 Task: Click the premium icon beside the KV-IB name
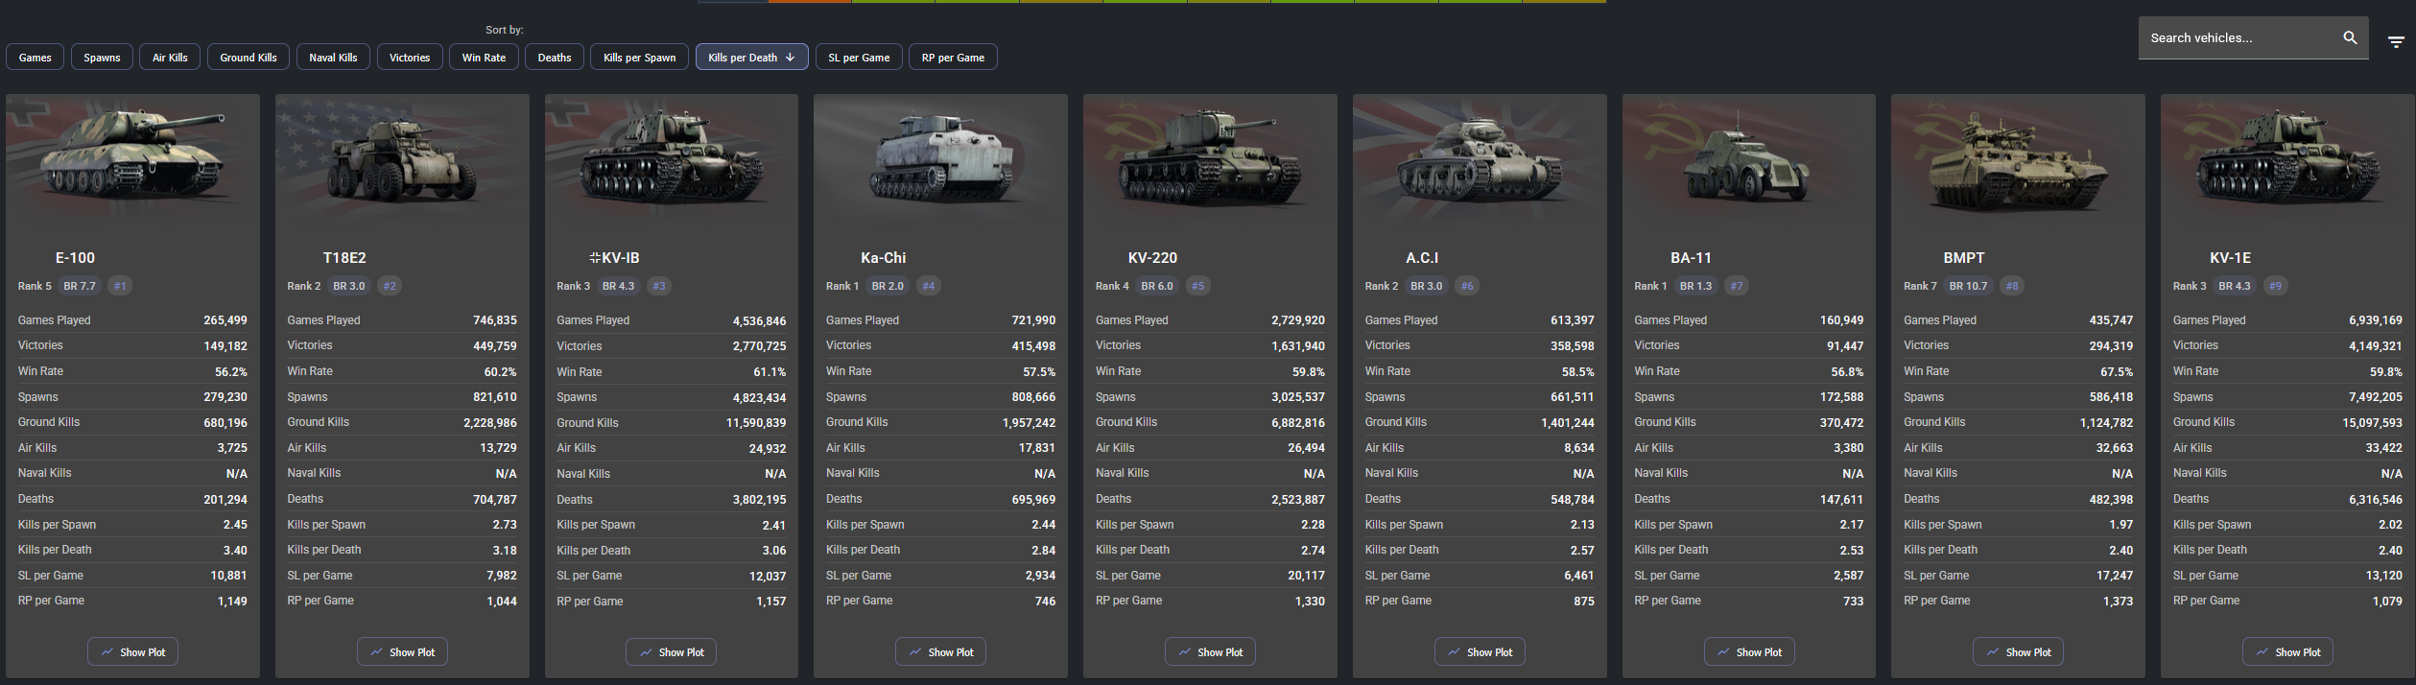[594, 258]
